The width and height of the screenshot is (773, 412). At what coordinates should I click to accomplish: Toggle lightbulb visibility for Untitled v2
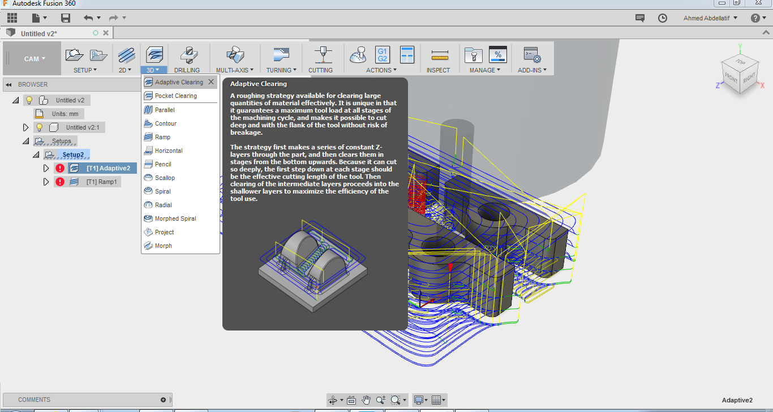29,100
